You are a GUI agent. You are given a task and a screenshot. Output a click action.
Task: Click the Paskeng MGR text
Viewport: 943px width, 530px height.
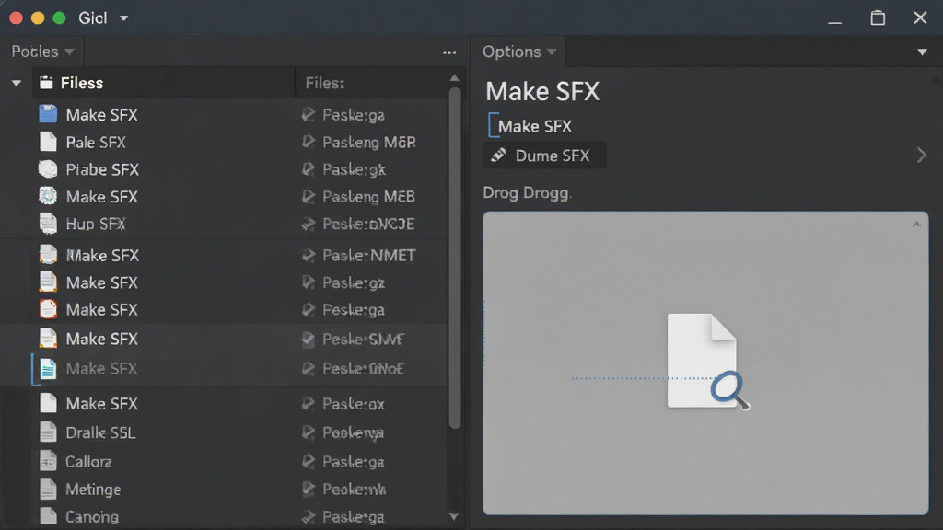click(369, 142)
